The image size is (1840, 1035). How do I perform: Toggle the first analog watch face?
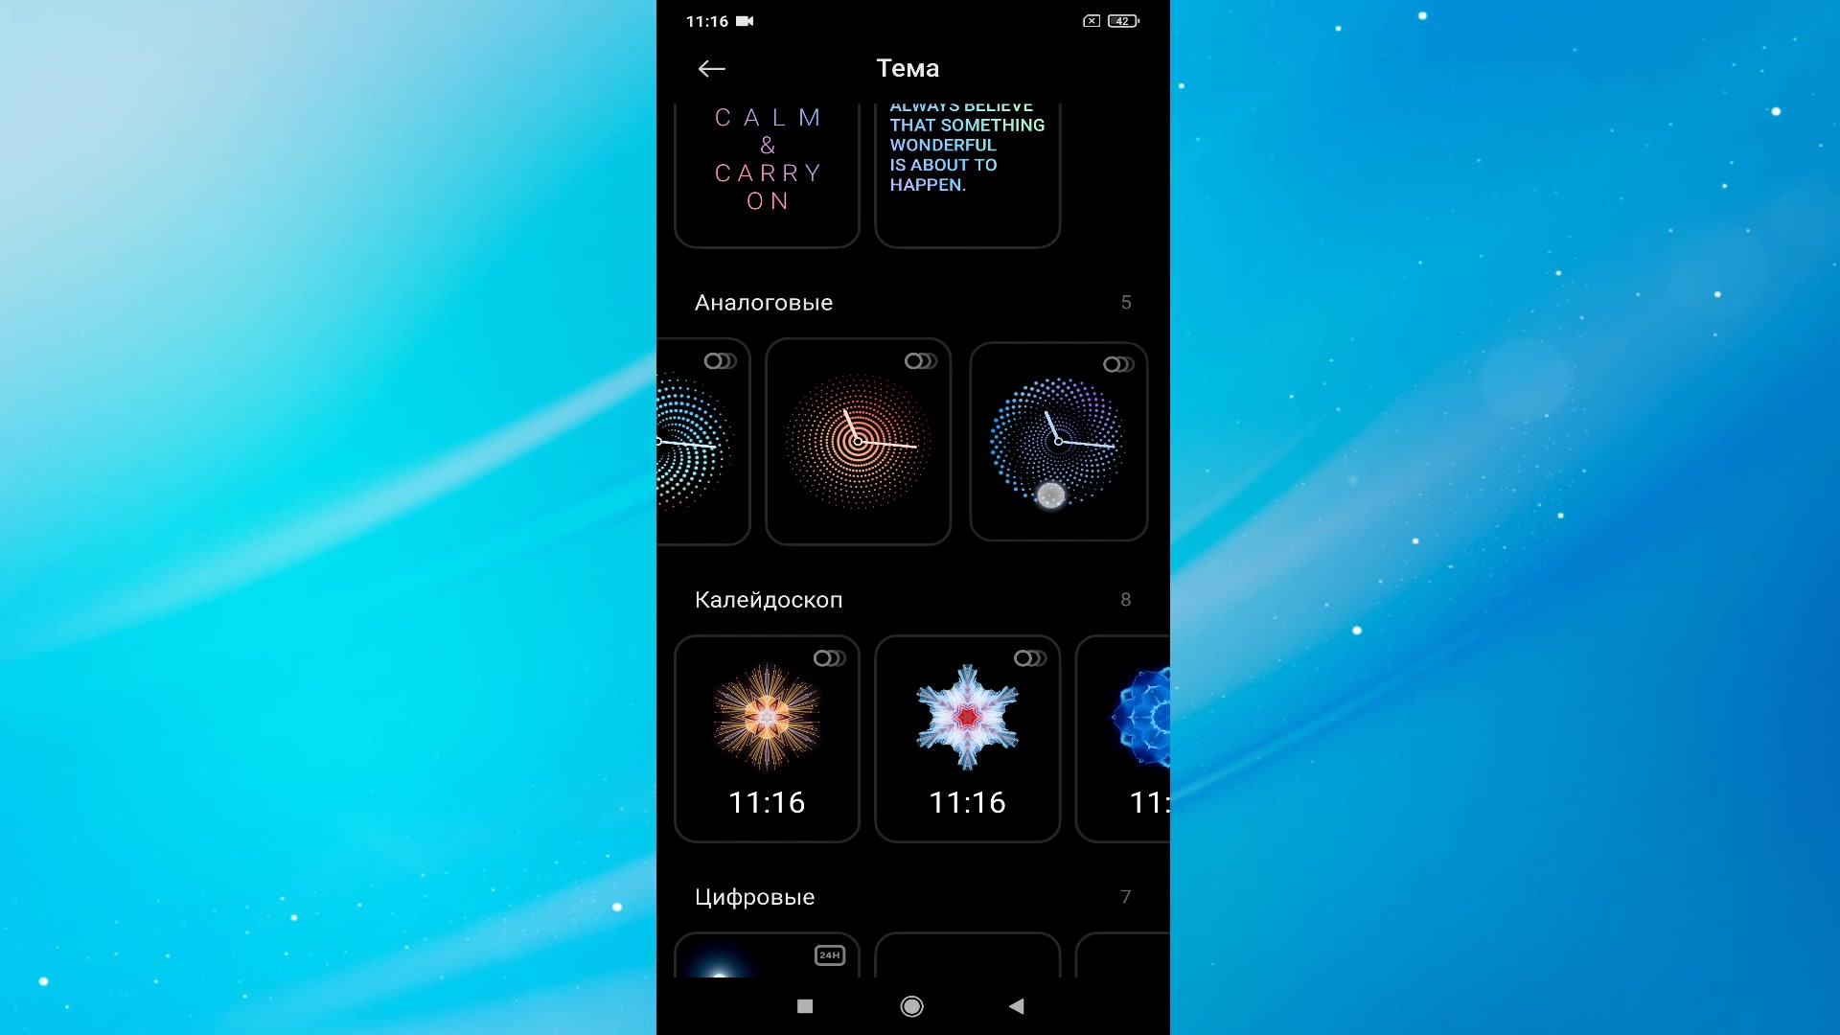[718, 364]
